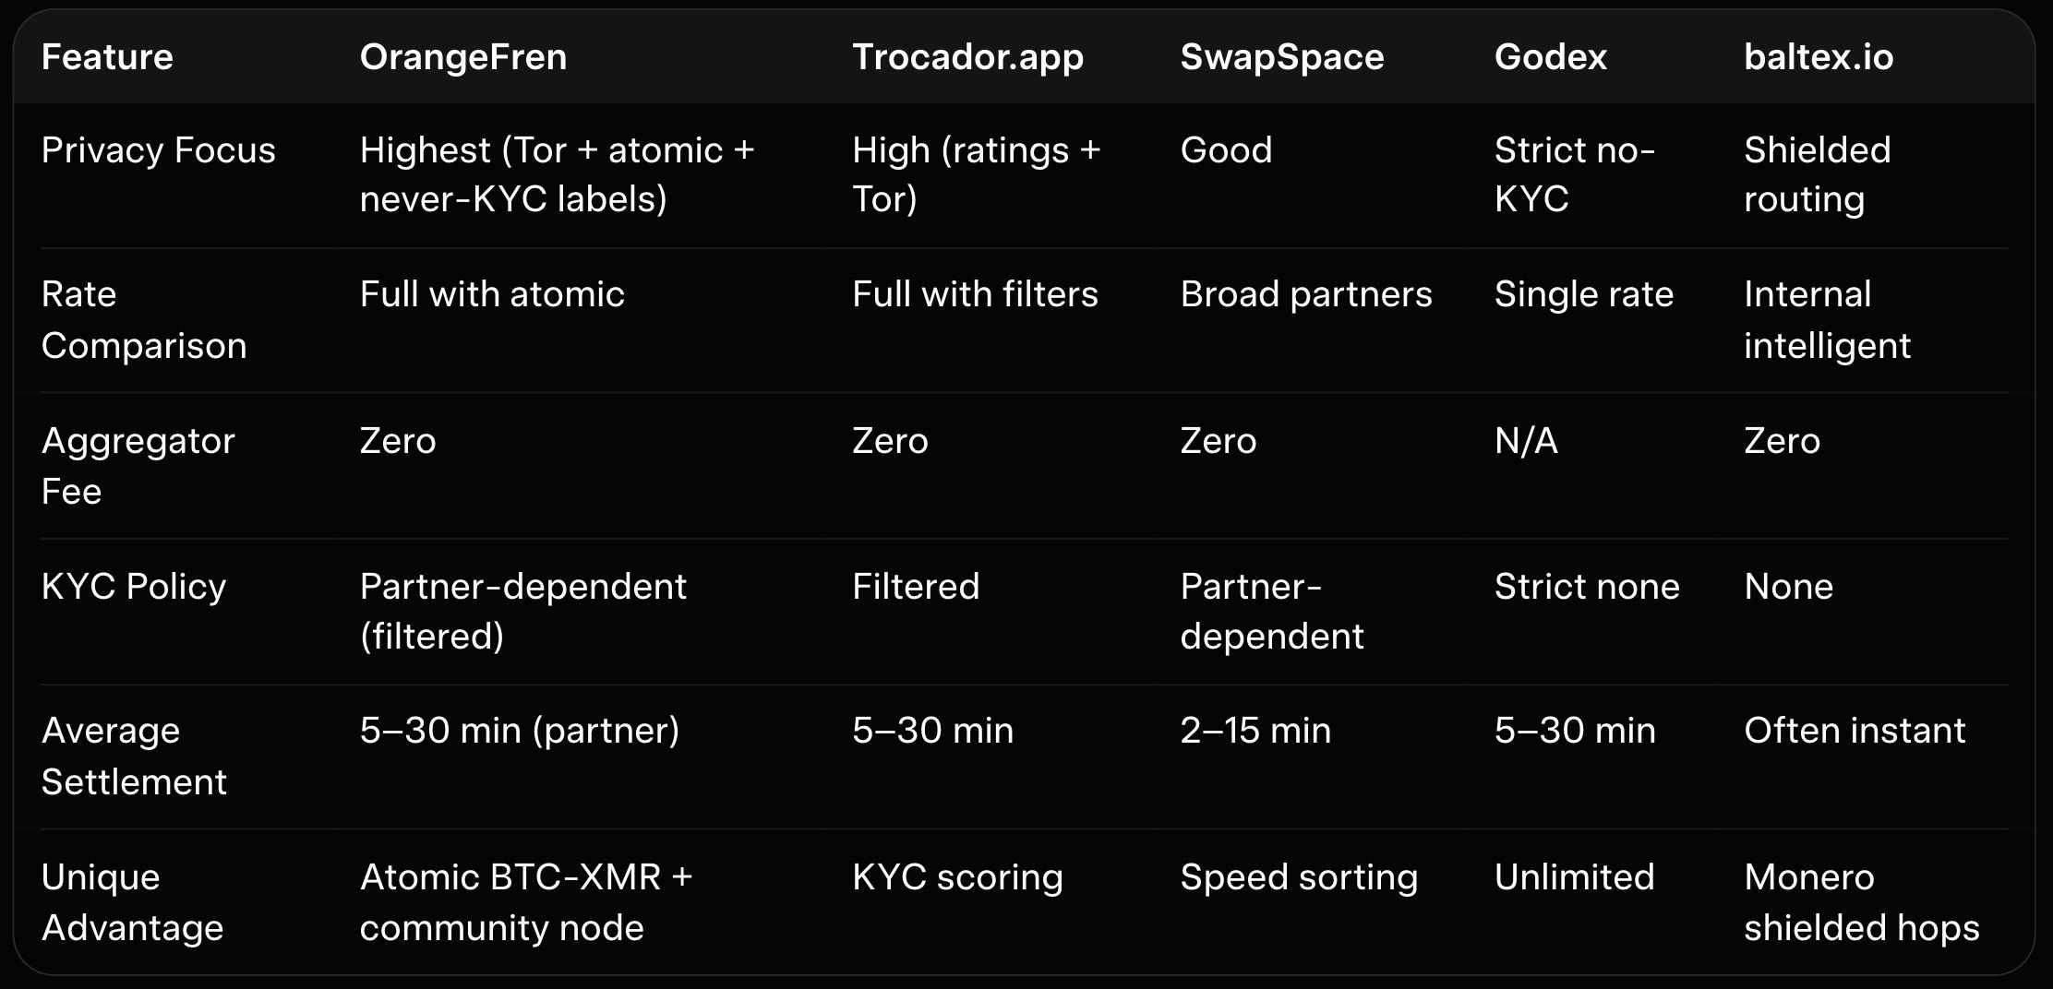Click the OrangeFren column header

click(x=463, y=57)
